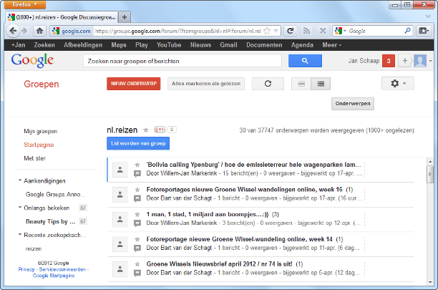Click author avatar of 'Groene Wissels Nieuwsbrief' topic

click(x=120, y=269)
